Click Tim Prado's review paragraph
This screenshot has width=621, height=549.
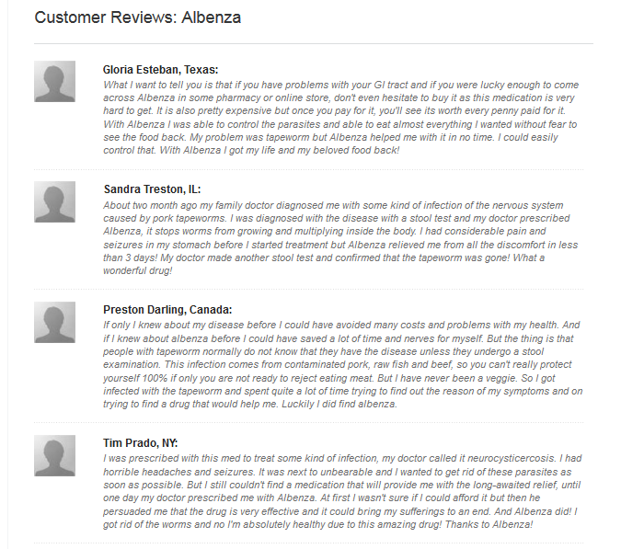(x=342, y=491)
